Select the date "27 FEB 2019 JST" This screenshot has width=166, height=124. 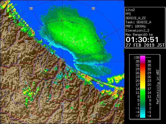pos(145,45)
